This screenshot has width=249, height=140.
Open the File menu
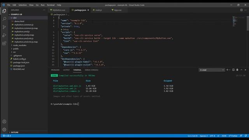[x=9, y=5]
